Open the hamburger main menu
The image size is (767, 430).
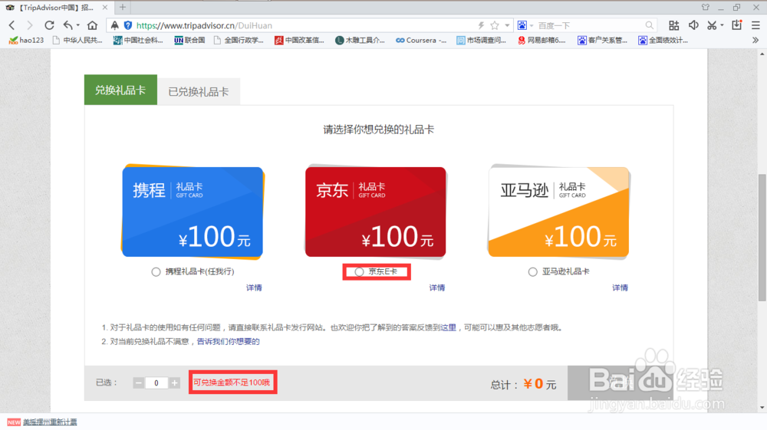point(755,25)
